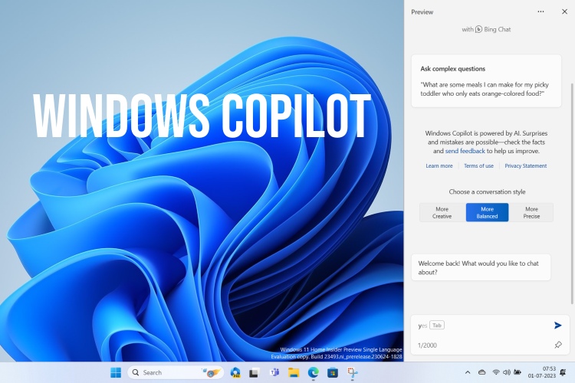The width and height of the screenshot is (575, 383).
Task: Open the Privacy Statement link
Action: [525, 166]
